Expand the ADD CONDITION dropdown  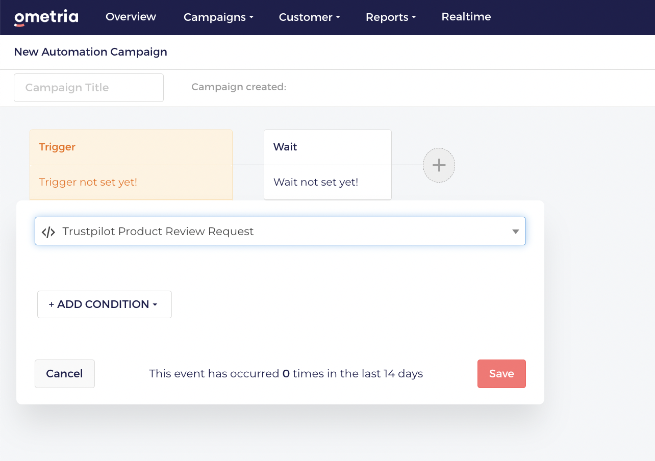(x=104, y=304)
